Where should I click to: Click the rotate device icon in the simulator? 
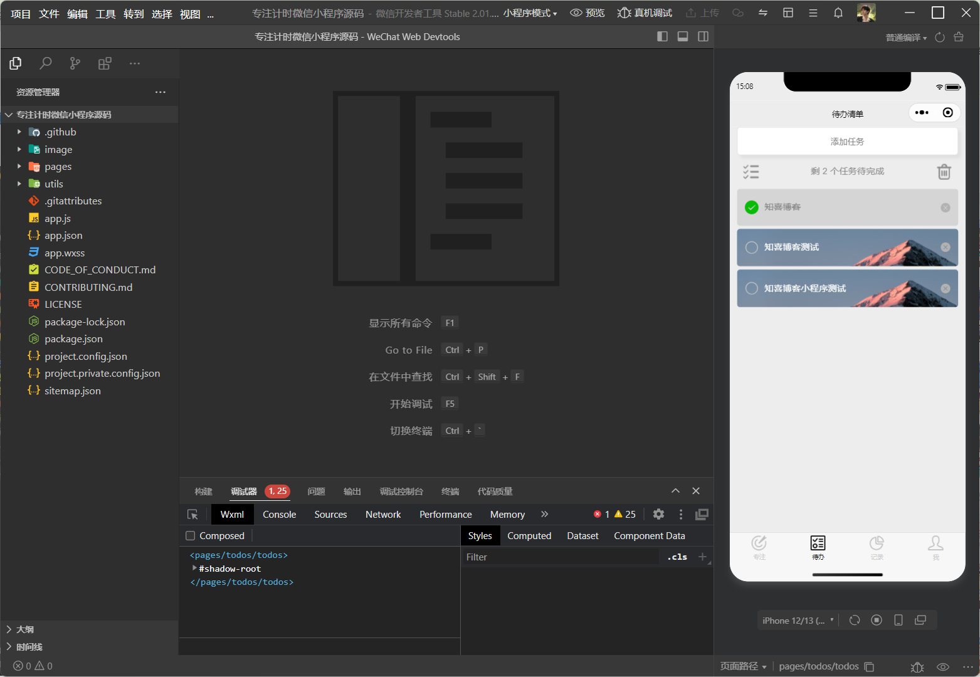click(854, 620)
